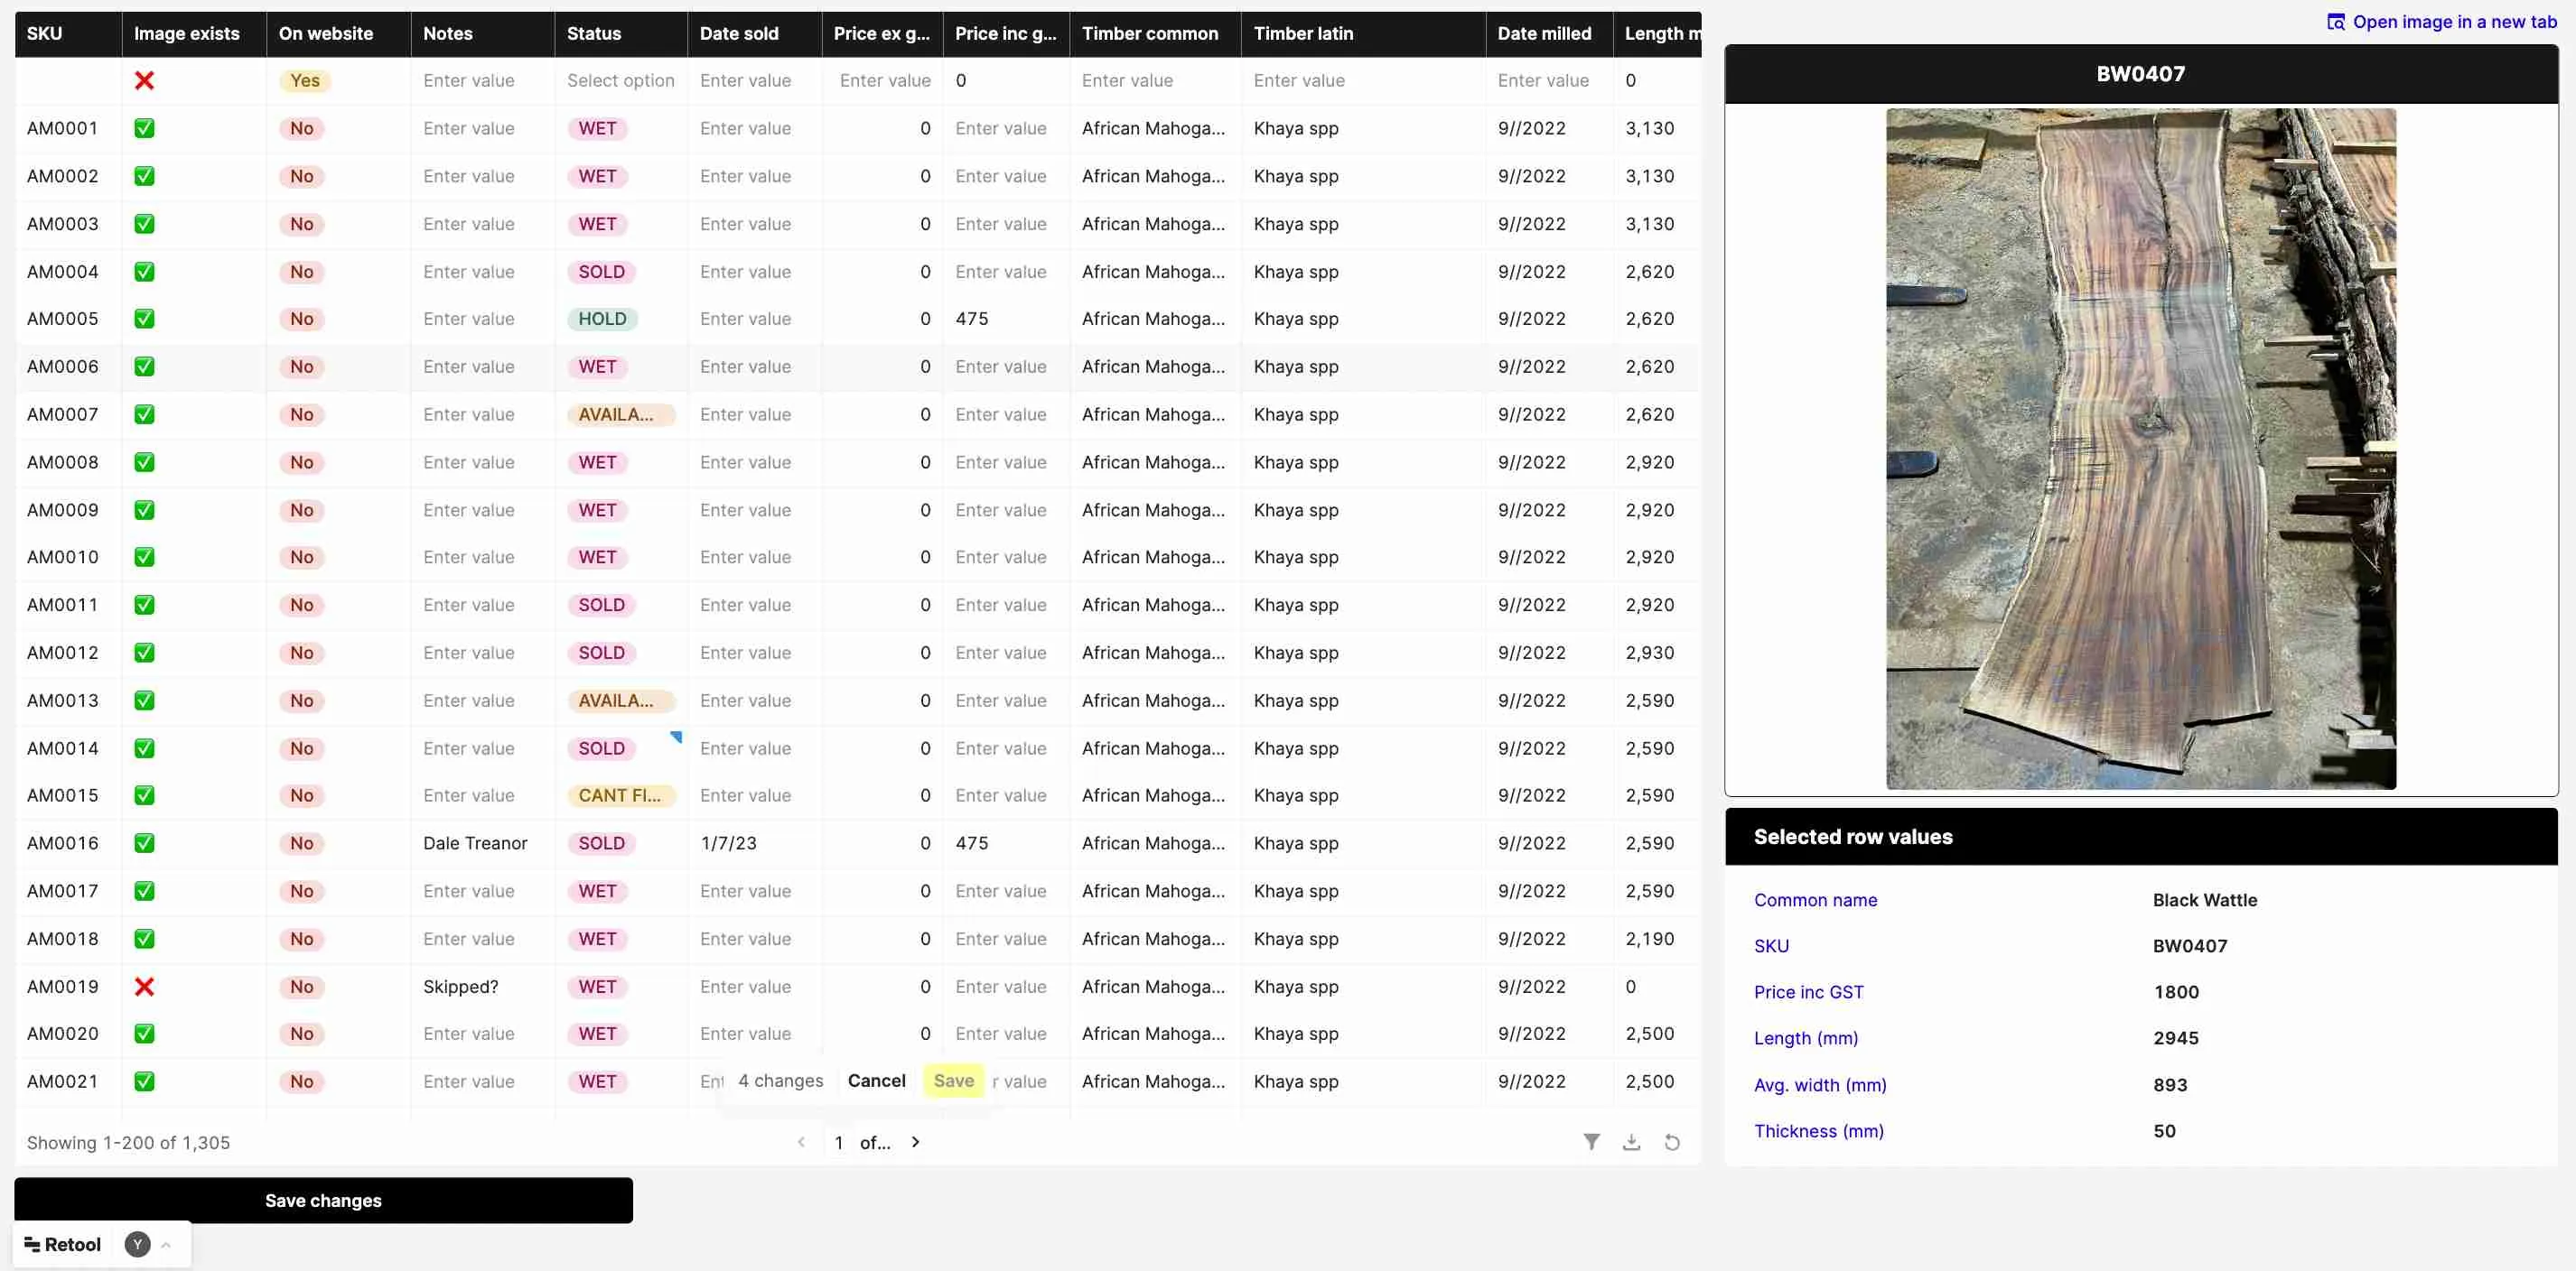Go to next page arrow

(x=915, y=1142)
